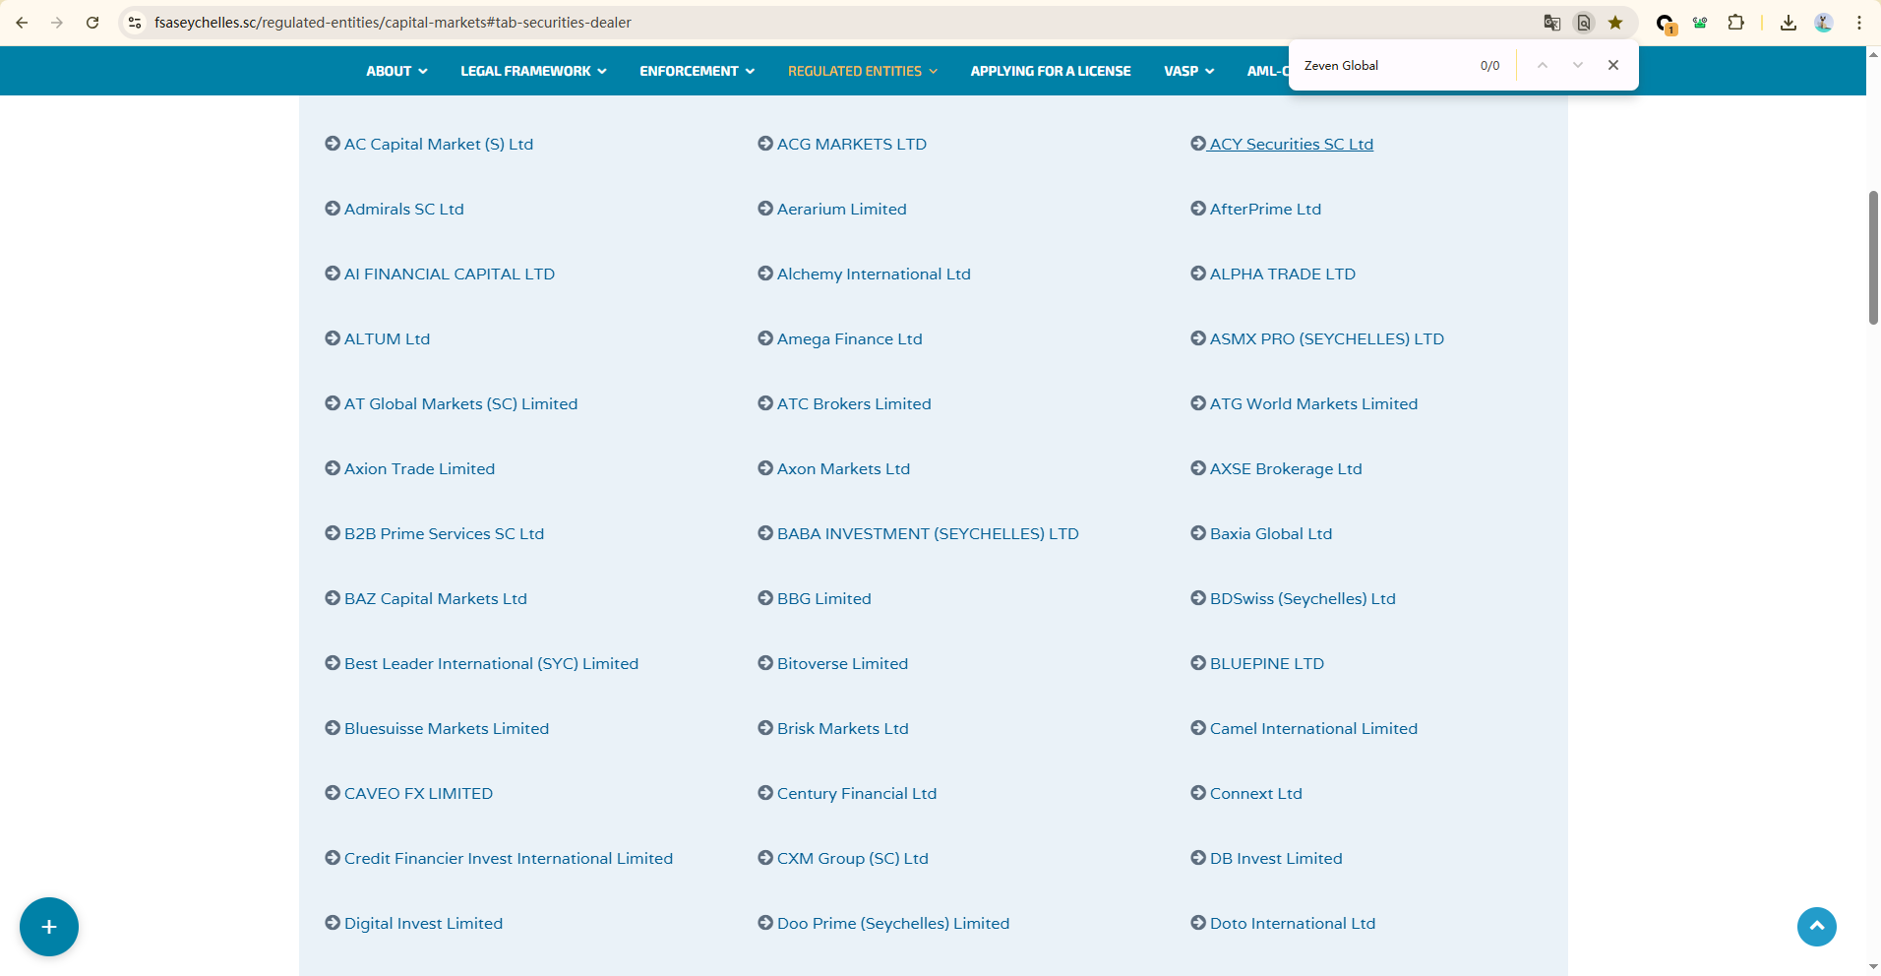This screenshot has height=976, width=1881.
Task: Open AC Capital Market (S) Ltd
Action: pos(439,144)
